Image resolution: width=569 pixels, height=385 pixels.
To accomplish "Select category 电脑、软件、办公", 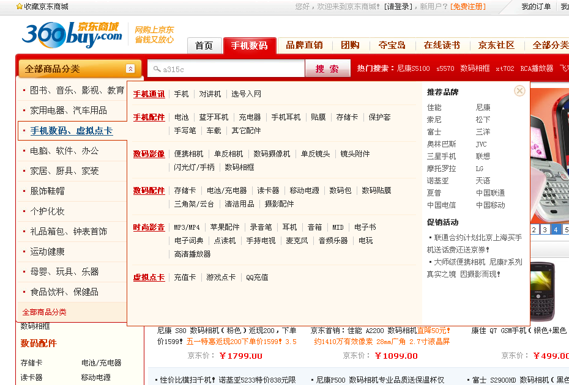I will tap(64, 151).
